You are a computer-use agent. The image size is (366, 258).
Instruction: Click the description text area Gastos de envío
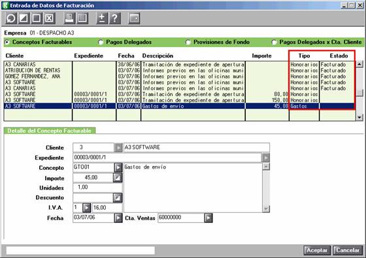(x=193, y=188)
